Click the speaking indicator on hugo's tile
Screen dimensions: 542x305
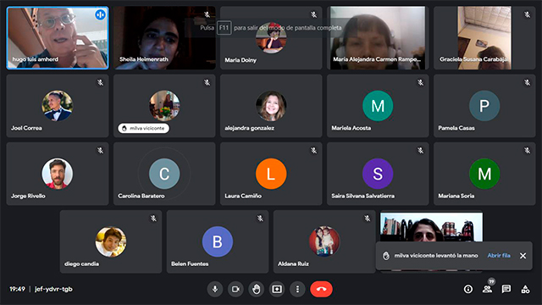coord(100,15)
